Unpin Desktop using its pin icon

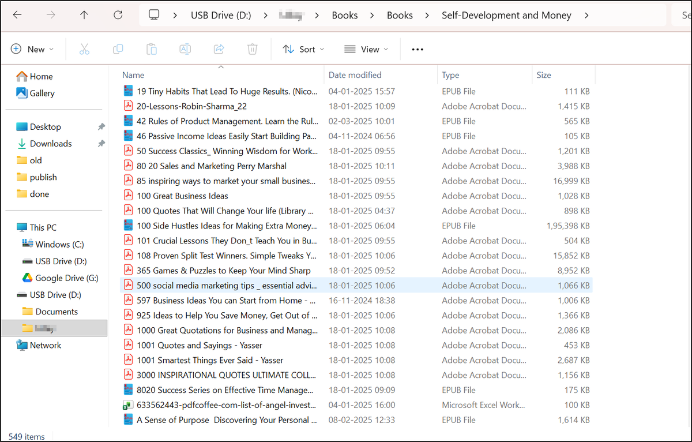(101, 127)
